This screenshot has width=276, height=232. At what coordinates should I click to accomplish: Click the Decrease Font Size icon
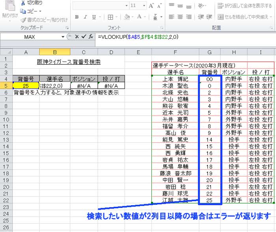[159, 6]
